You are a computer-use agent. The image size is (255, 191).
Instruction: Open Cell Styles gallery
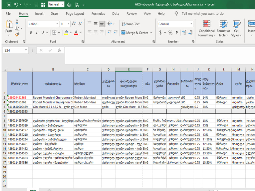coord(236,29)
